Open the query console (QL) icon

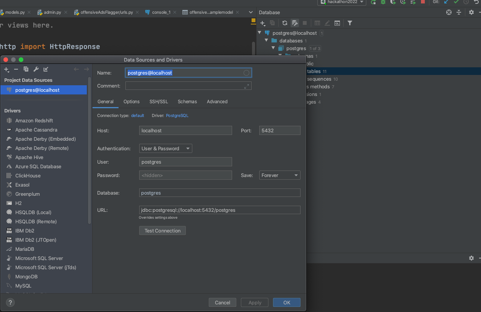coord(337,23)
